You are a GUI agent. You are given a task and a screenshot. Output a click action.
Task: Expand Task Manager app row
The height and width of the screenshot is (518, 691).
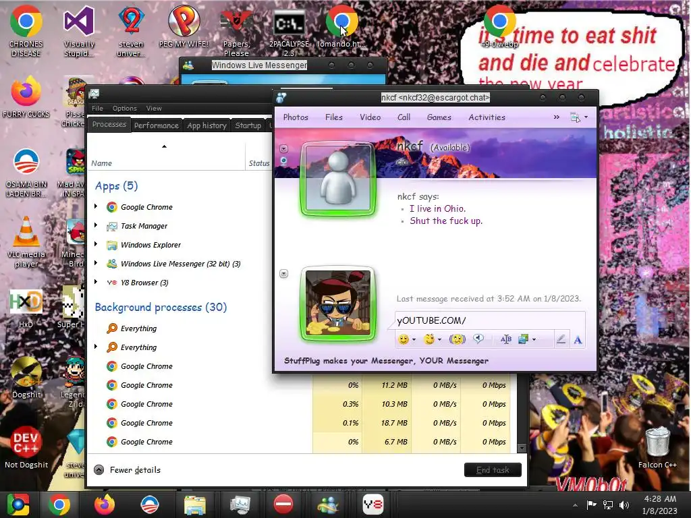96,225
